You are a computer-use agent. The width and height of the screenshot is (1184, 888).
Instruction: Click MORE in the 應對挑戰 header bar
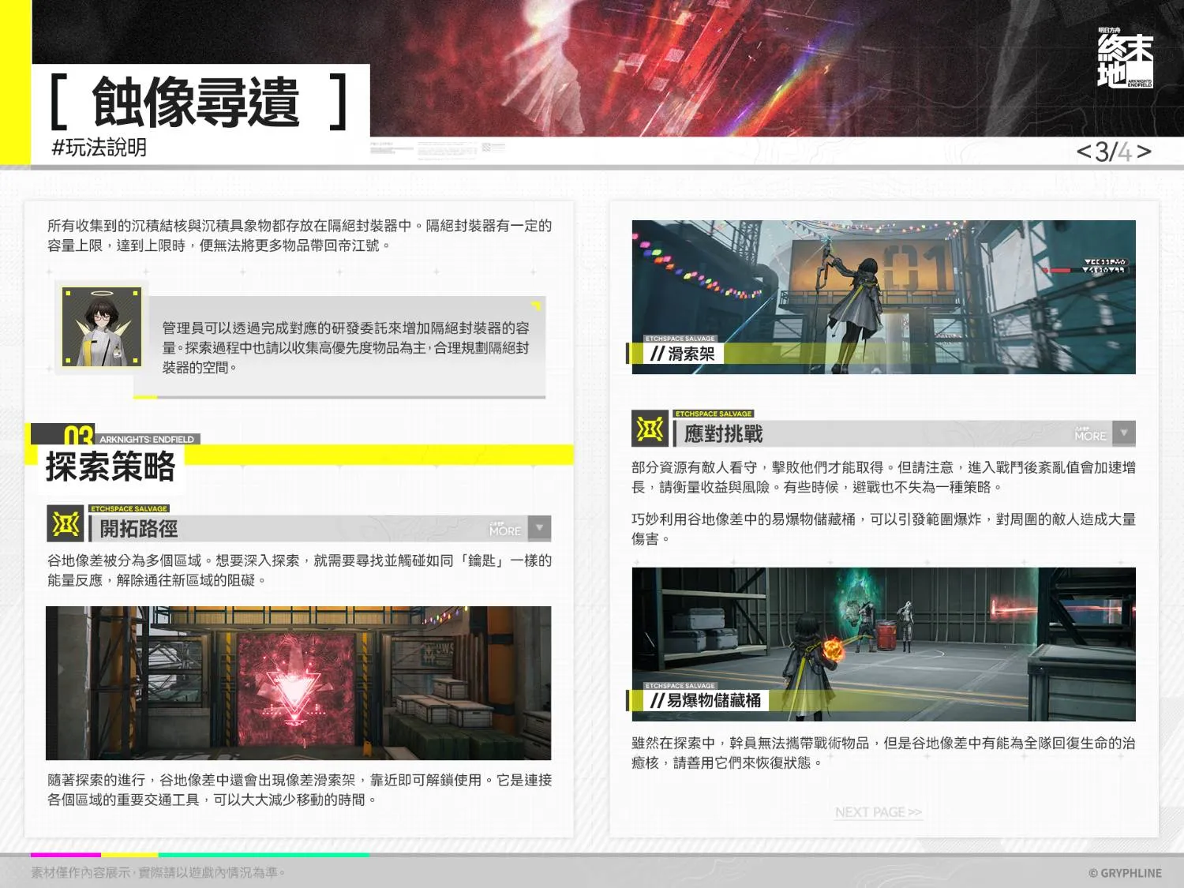click(1090, 434)
